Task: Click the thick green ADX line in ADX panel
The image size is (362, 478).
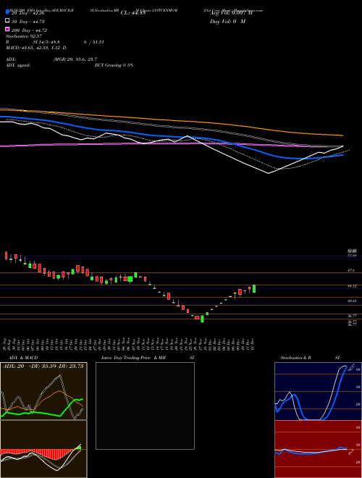Action: 46,414
